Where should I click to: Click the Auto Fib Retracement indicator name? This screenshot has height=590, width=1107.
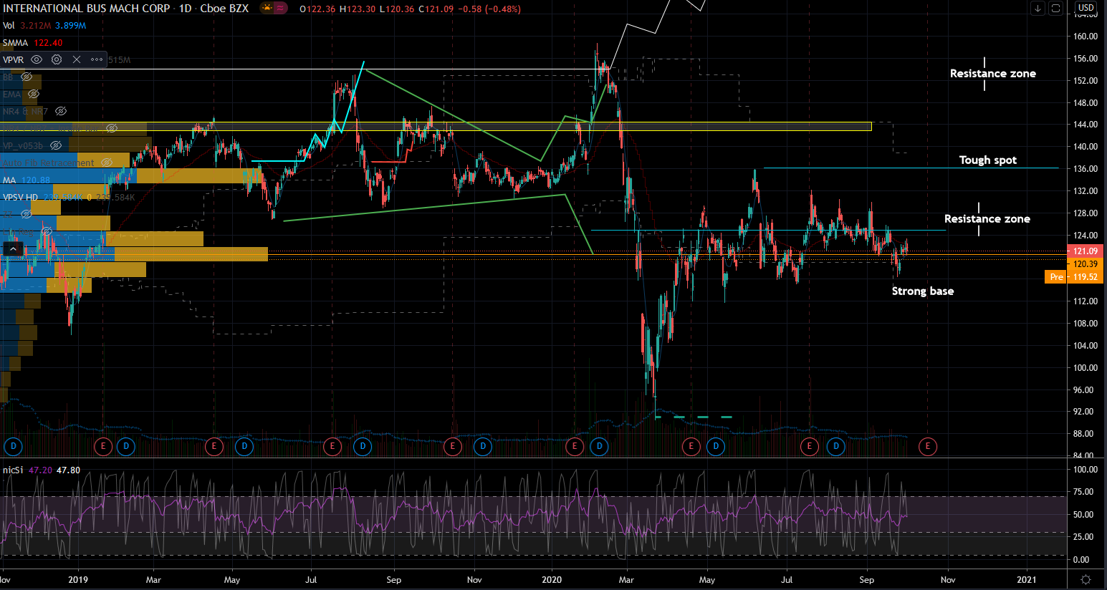(49, 163)
